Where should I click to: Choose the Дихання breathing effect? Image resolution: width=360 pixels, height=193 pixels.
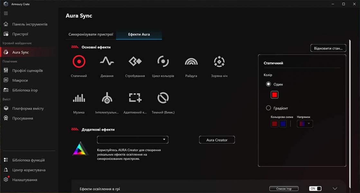click(x=107, y=62)
